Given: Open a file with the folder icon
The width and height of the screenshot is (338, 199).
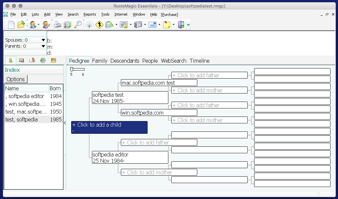Looking at the screenshot, I should (x=21, y=25).
